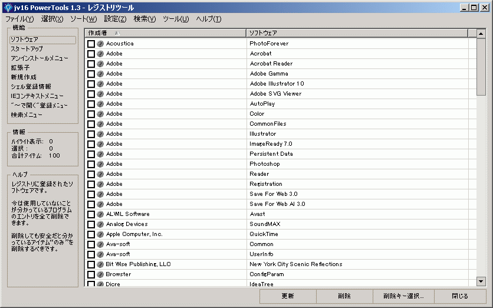Select スタートアップ in the function list
Screen dimensions: 493x308
pos(27,49)
